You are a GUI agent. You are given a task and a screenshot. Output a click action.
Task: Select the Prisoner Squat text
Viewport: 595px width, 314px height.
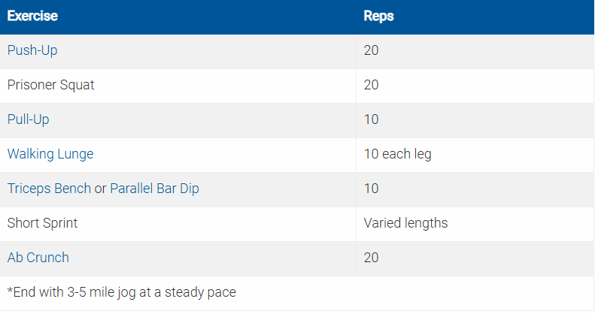pos(50,85)
